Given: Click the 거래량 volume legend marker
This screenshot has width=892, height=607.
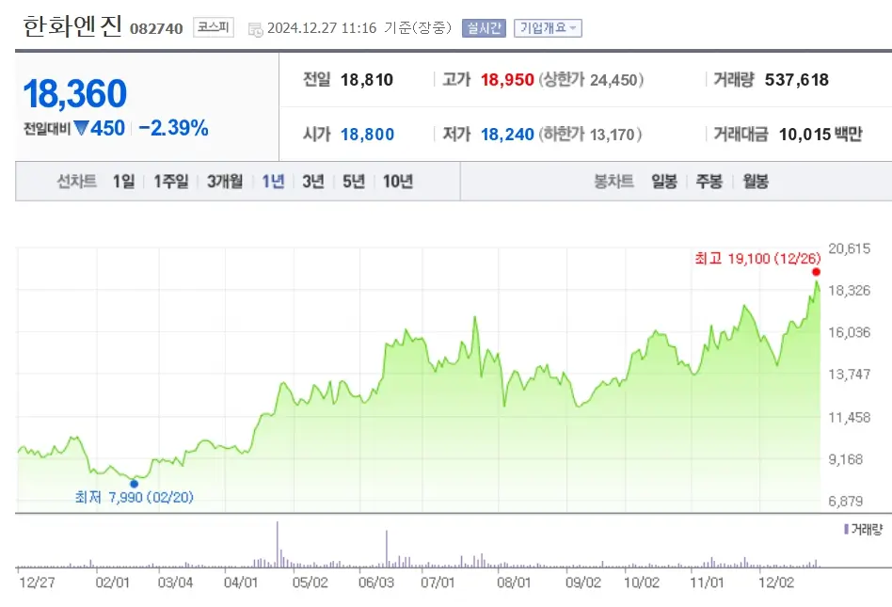Looking at the screenshot, I should coord(846,530).
